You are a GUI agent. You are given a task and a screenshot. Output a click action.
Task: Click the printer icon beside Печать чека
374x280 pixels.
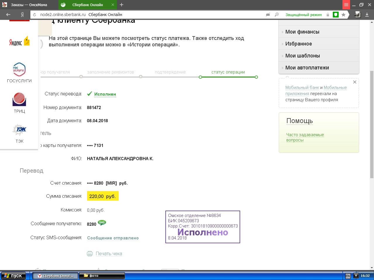point(90,254)
